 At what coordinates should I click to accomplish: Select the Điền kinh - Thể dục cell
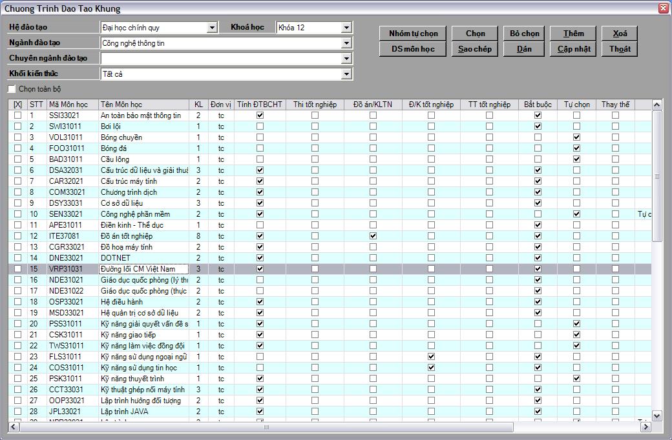143,225
